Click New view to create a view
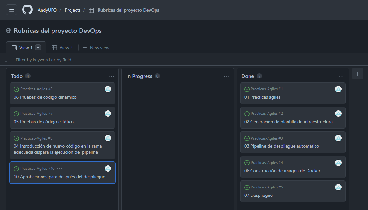This screenshot has width=368, height=210. (x=96, y=47)
